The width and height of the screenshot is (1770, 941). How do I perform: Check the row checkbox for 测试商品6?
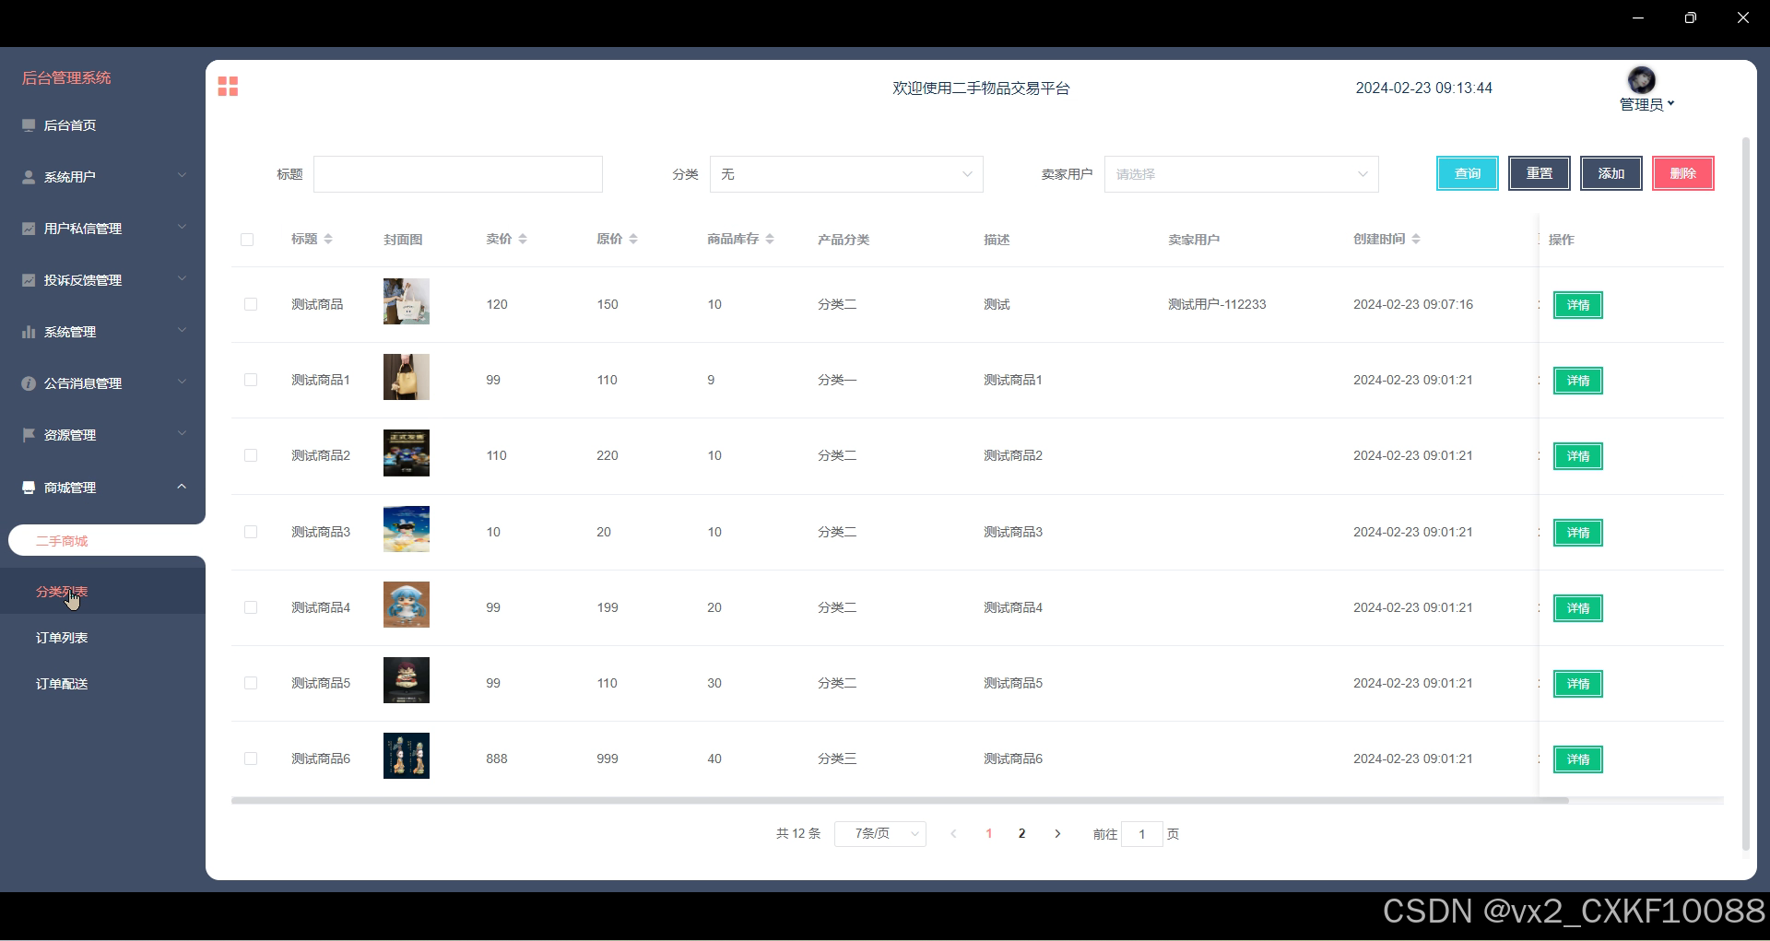tap(251, 759)
